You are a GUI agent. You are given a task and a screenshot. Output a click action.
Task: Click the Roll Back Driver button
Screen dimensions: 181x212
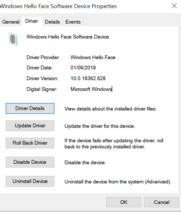coord(30,143)
